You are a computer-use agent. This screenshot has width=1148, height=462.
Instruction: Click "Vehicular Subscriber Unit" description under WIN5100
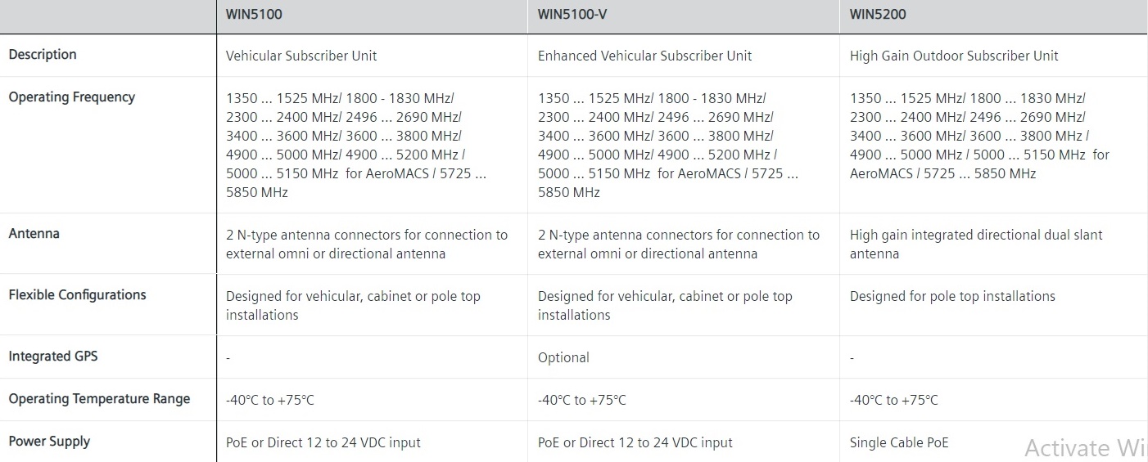click(301, 56)
